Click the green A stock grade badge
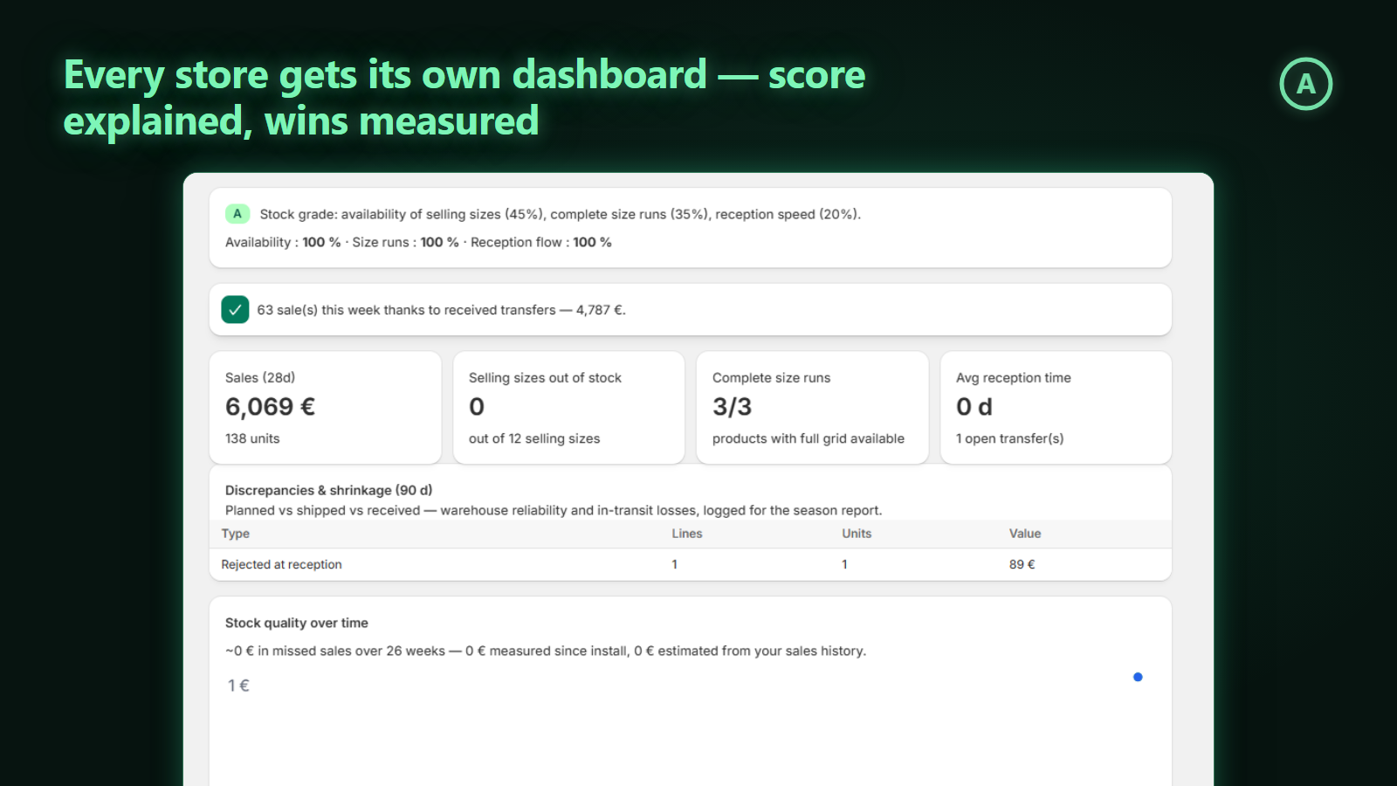 coord(237,214)
